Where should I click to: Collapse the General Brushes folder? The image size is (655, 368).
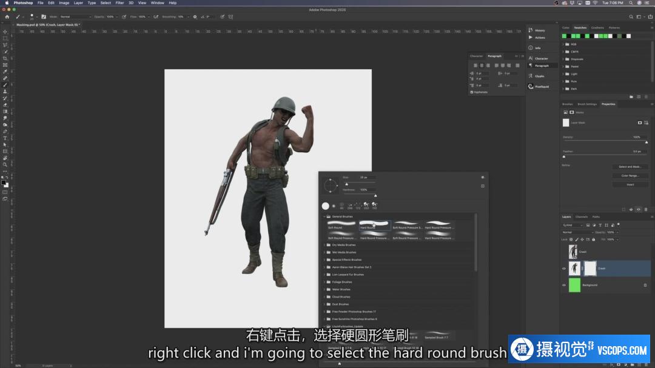tap(324, 217)
